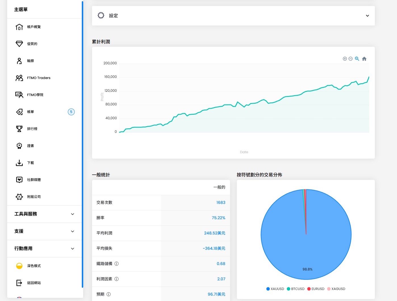397x301 pixels.
Task: Open the 輪廓 profile icon
Action: point(19,61)
